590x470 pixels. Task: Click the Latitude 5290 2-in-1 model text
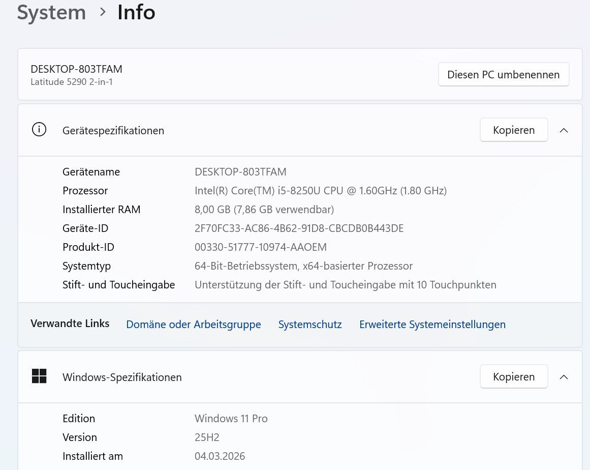[x=72, y=82]
